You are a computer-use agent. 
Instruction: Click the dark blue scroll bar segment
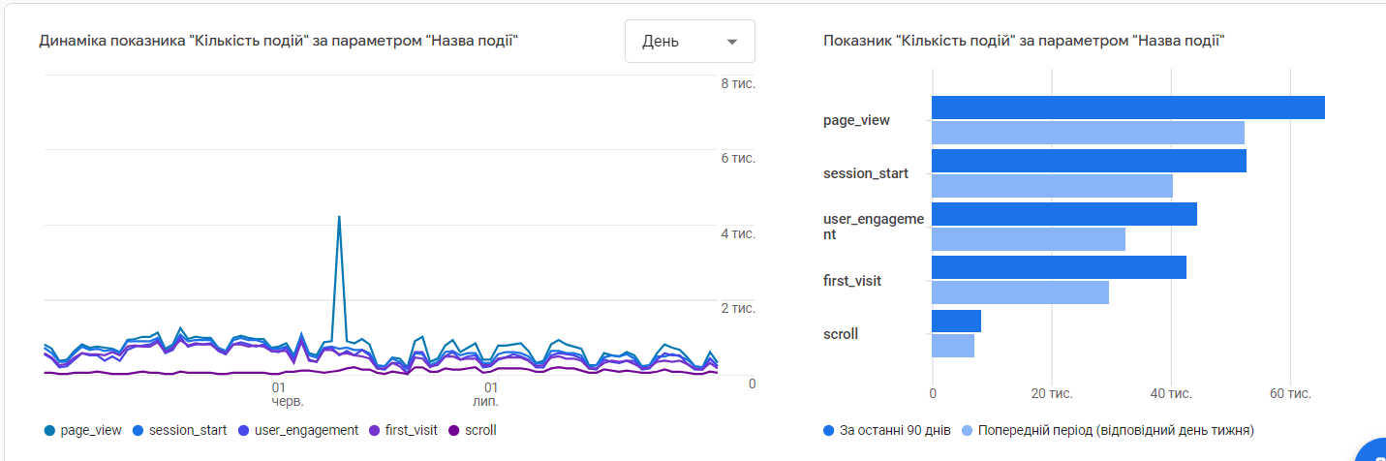coord(956,321)
